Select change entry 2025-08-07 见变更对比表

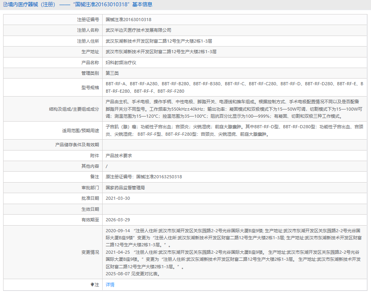click(134, 274)
